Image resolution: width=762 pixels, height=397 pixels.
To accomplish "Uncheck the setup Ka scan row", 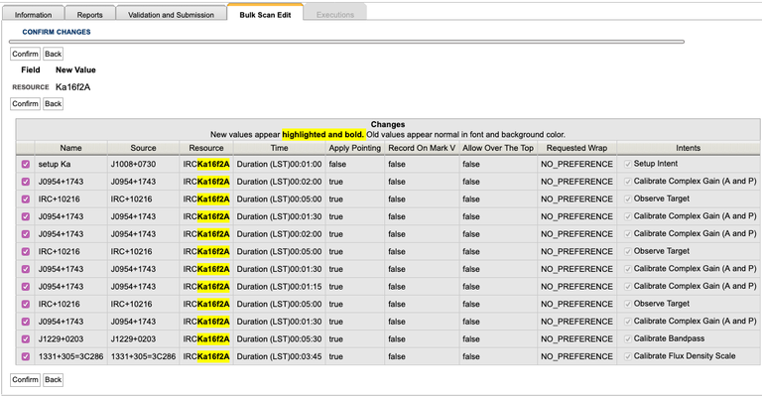I will click(x=26, y=164).
